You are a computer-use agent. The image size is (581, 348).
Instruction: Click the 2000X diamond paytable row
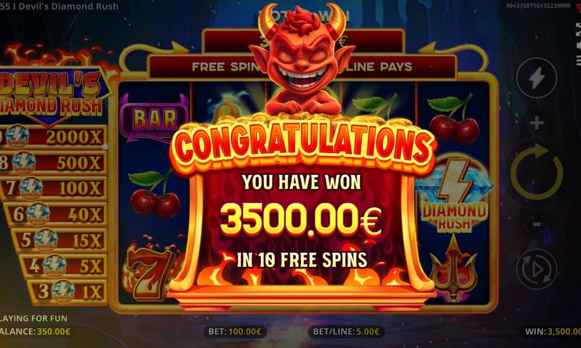click(53, 137)
